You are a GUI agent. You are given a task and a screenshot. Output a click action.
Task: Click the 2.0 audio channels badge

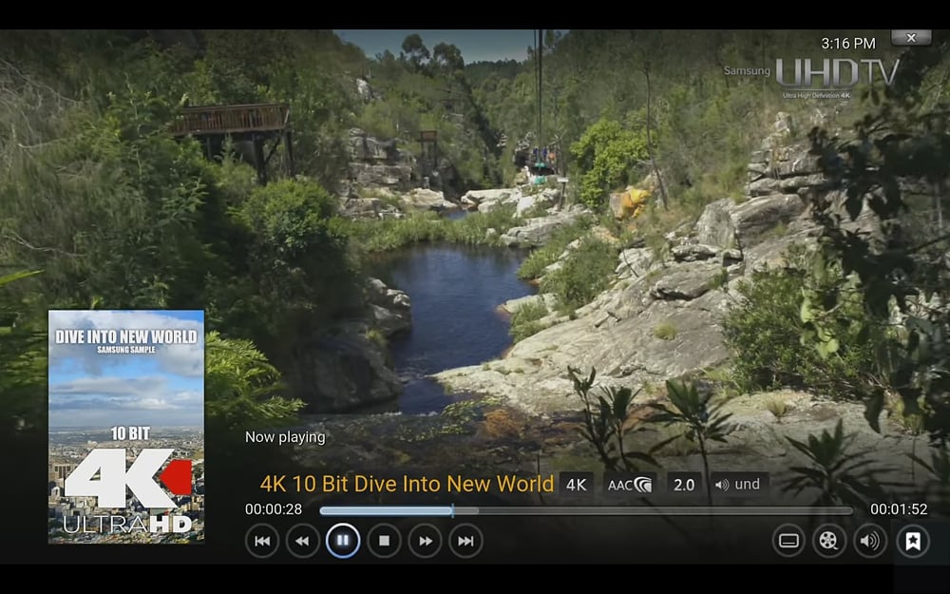tap(684, 485)
